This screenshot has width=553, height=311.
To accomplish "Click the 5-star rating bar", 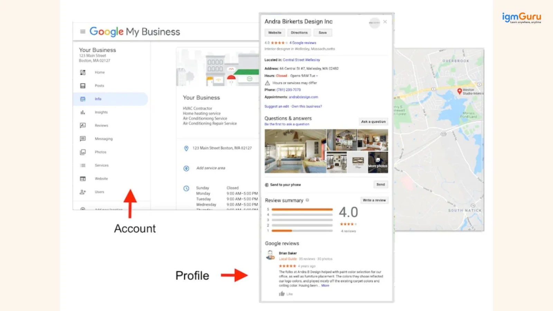I will tap(302, 209).
